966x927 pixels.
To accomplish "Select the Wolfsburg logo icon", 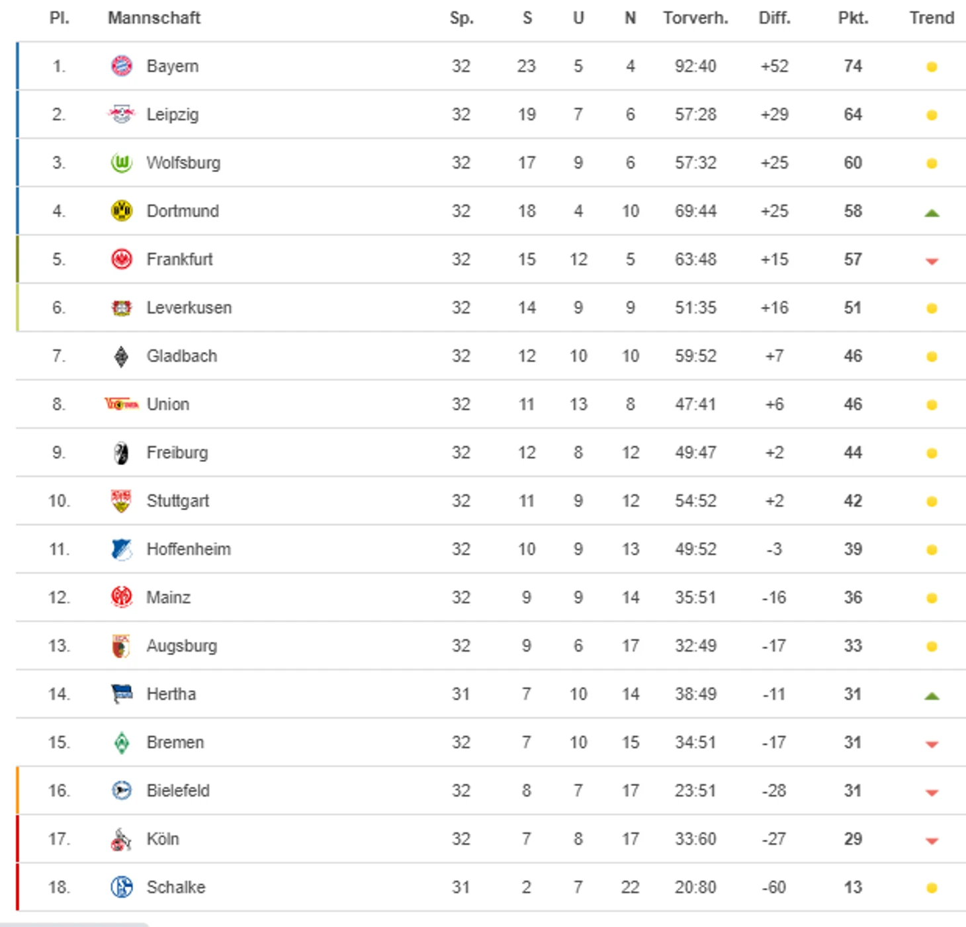I will point(122,163).
